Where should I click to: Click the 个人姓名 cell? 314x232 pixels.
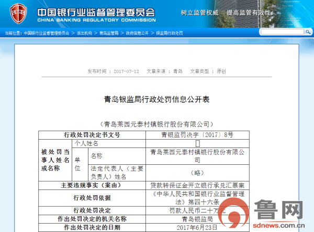[109, 143]
